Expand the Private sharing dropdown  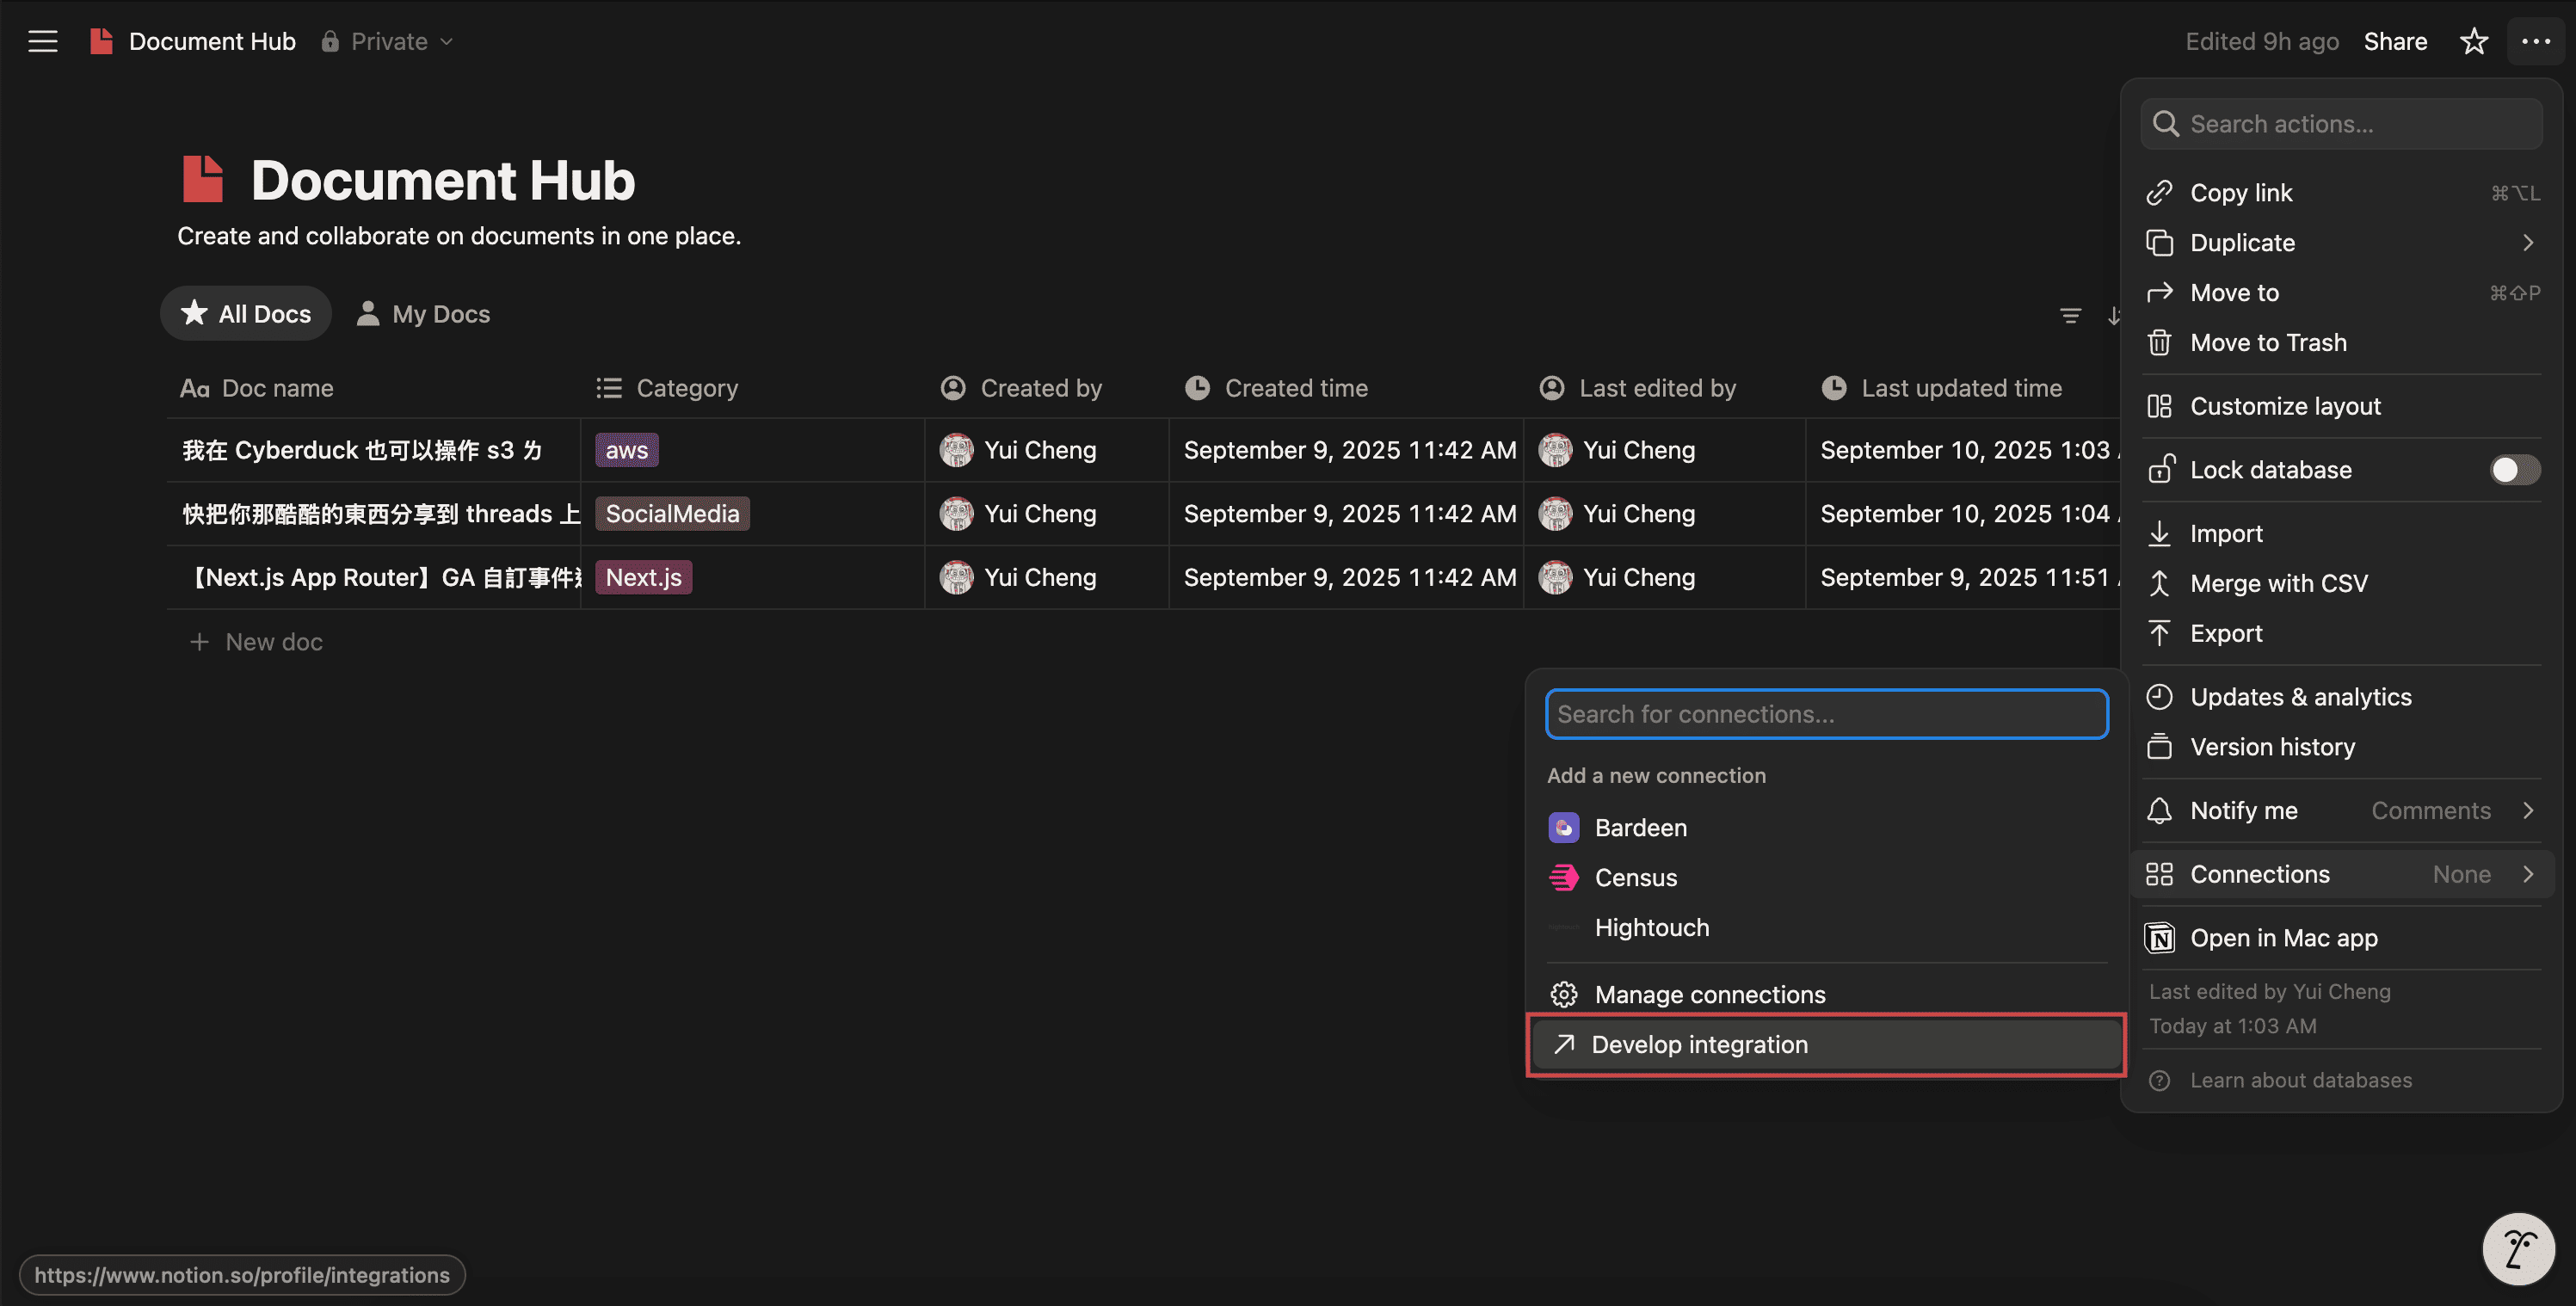coord(389,41)
